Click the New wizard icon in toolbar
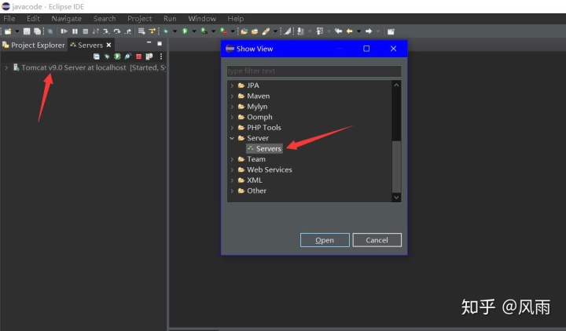 [8, 31]
